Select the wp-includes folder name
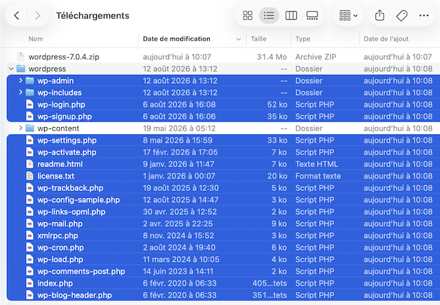The height and width of the screenshot is (305, 440). [60, 93]
